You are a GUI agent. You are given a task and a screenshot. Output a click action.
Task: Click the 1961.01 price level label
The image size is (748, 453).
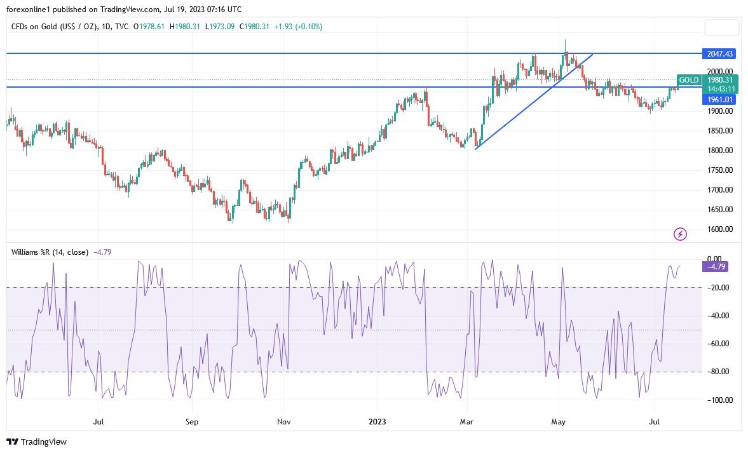pyautogui.click(x=719, y=100)
